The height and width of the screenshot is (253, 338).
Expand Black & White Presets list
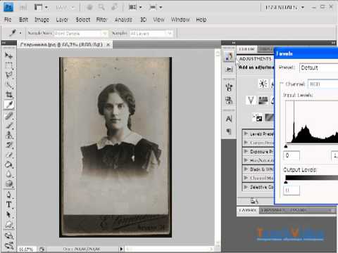pyautogui.click(x=246, y=169)
